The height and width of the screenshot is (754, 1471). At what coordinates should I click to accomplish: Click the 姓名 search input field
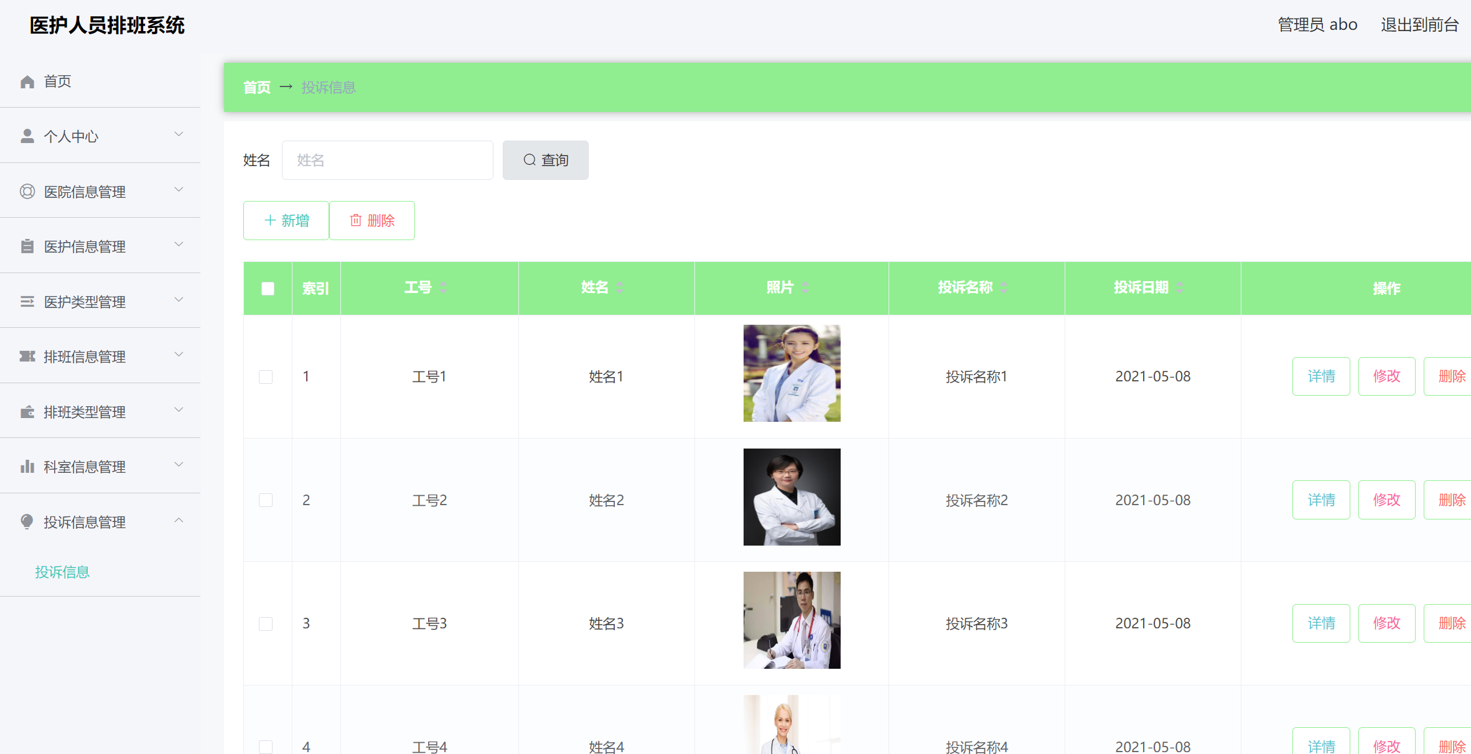387,160
